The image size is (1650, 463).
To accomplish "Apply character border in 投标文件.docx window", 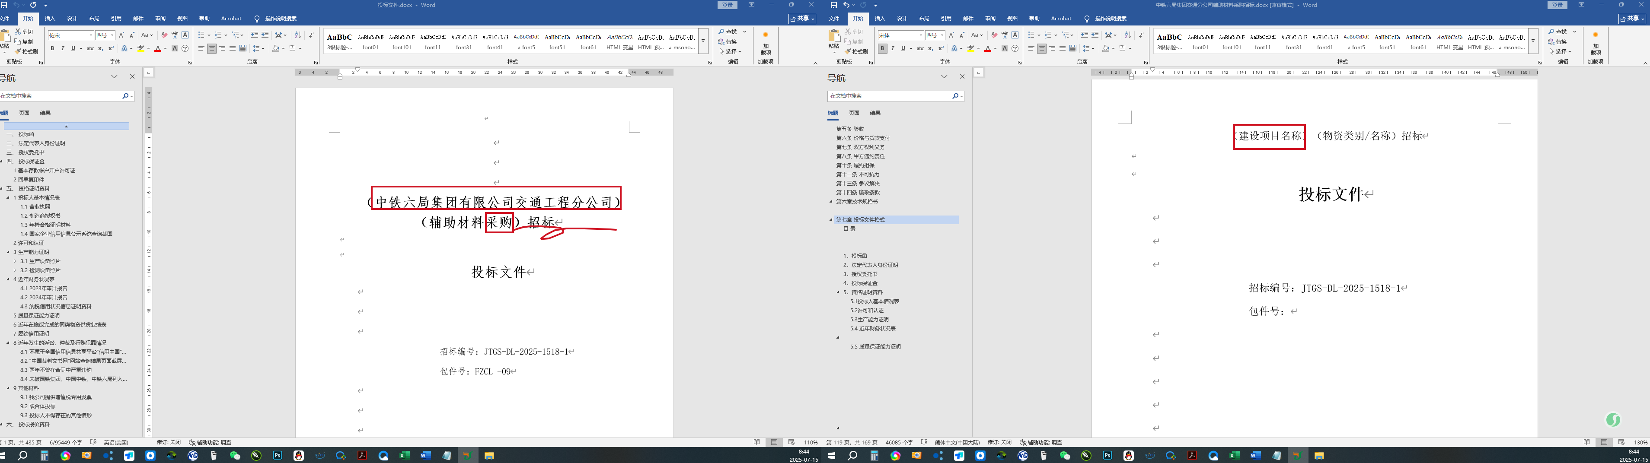I will 185,35.
